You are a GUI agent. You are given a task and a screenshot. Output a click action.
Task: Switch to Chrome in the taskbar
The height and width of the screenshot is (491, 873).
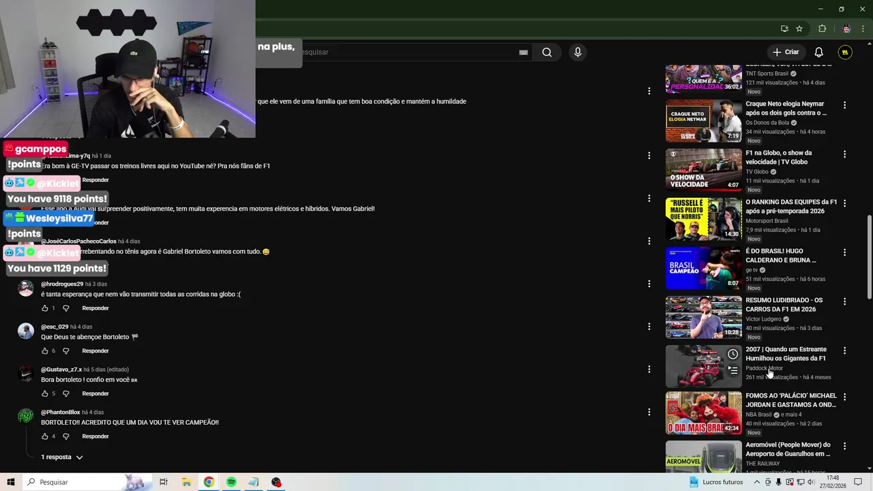coord(209,482)
